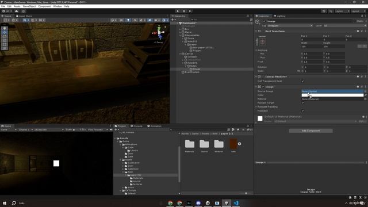Click the Width input field

311,47
